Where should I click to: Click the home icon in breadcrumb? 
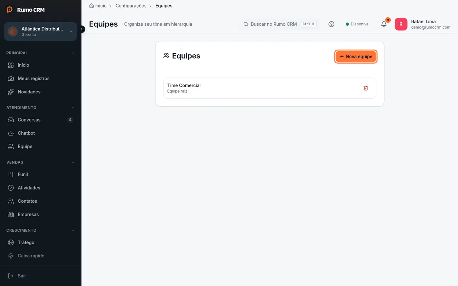pos(92,6)
